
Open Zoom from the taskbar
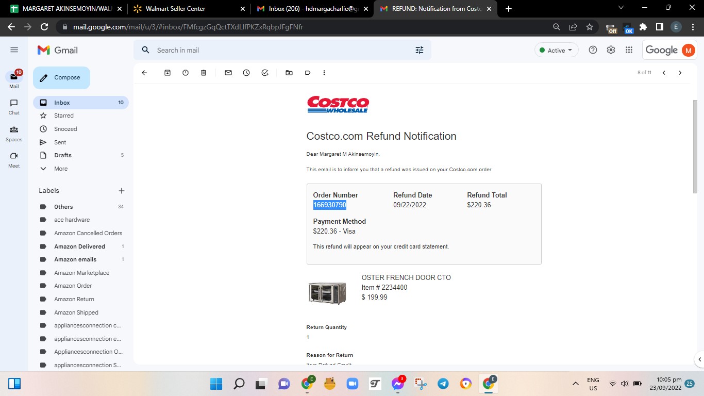click(x=352, y=384)
